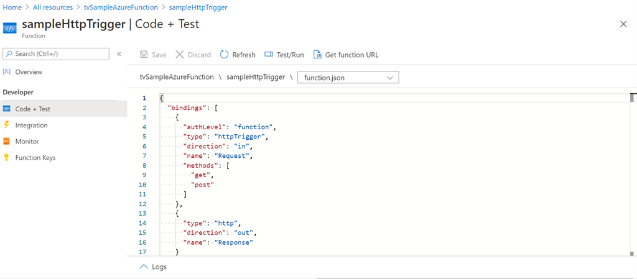This screenshot has width=637, height=279.
Task: Click the "authLevel" key in the editor
Action: [203, 127]
